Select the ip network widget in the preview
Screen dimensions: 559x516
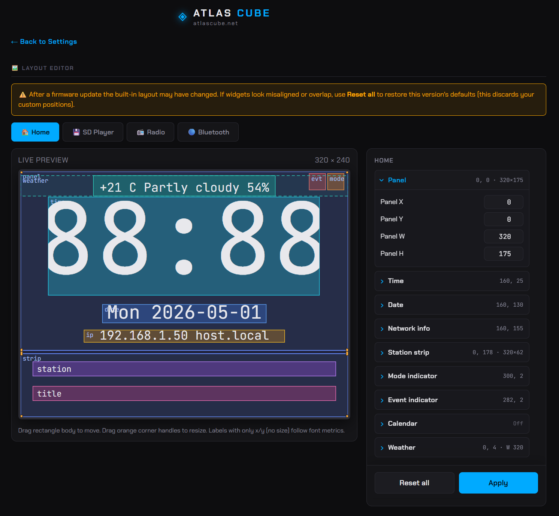(184, 336)
